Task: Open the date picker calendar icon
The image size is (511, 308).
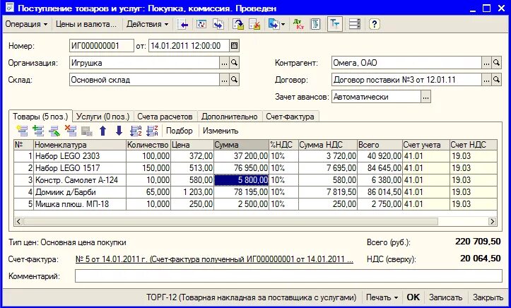Action: (234, 46)
